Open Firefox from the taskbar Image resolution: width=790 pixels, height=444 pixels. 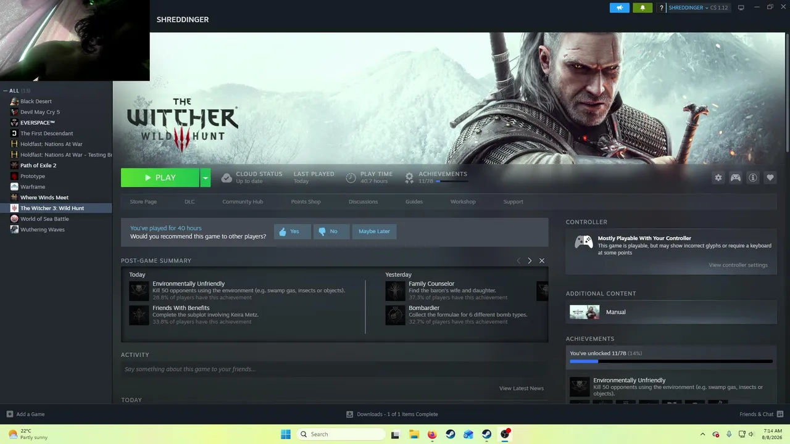pyautogui.click(x=432, y=434)
